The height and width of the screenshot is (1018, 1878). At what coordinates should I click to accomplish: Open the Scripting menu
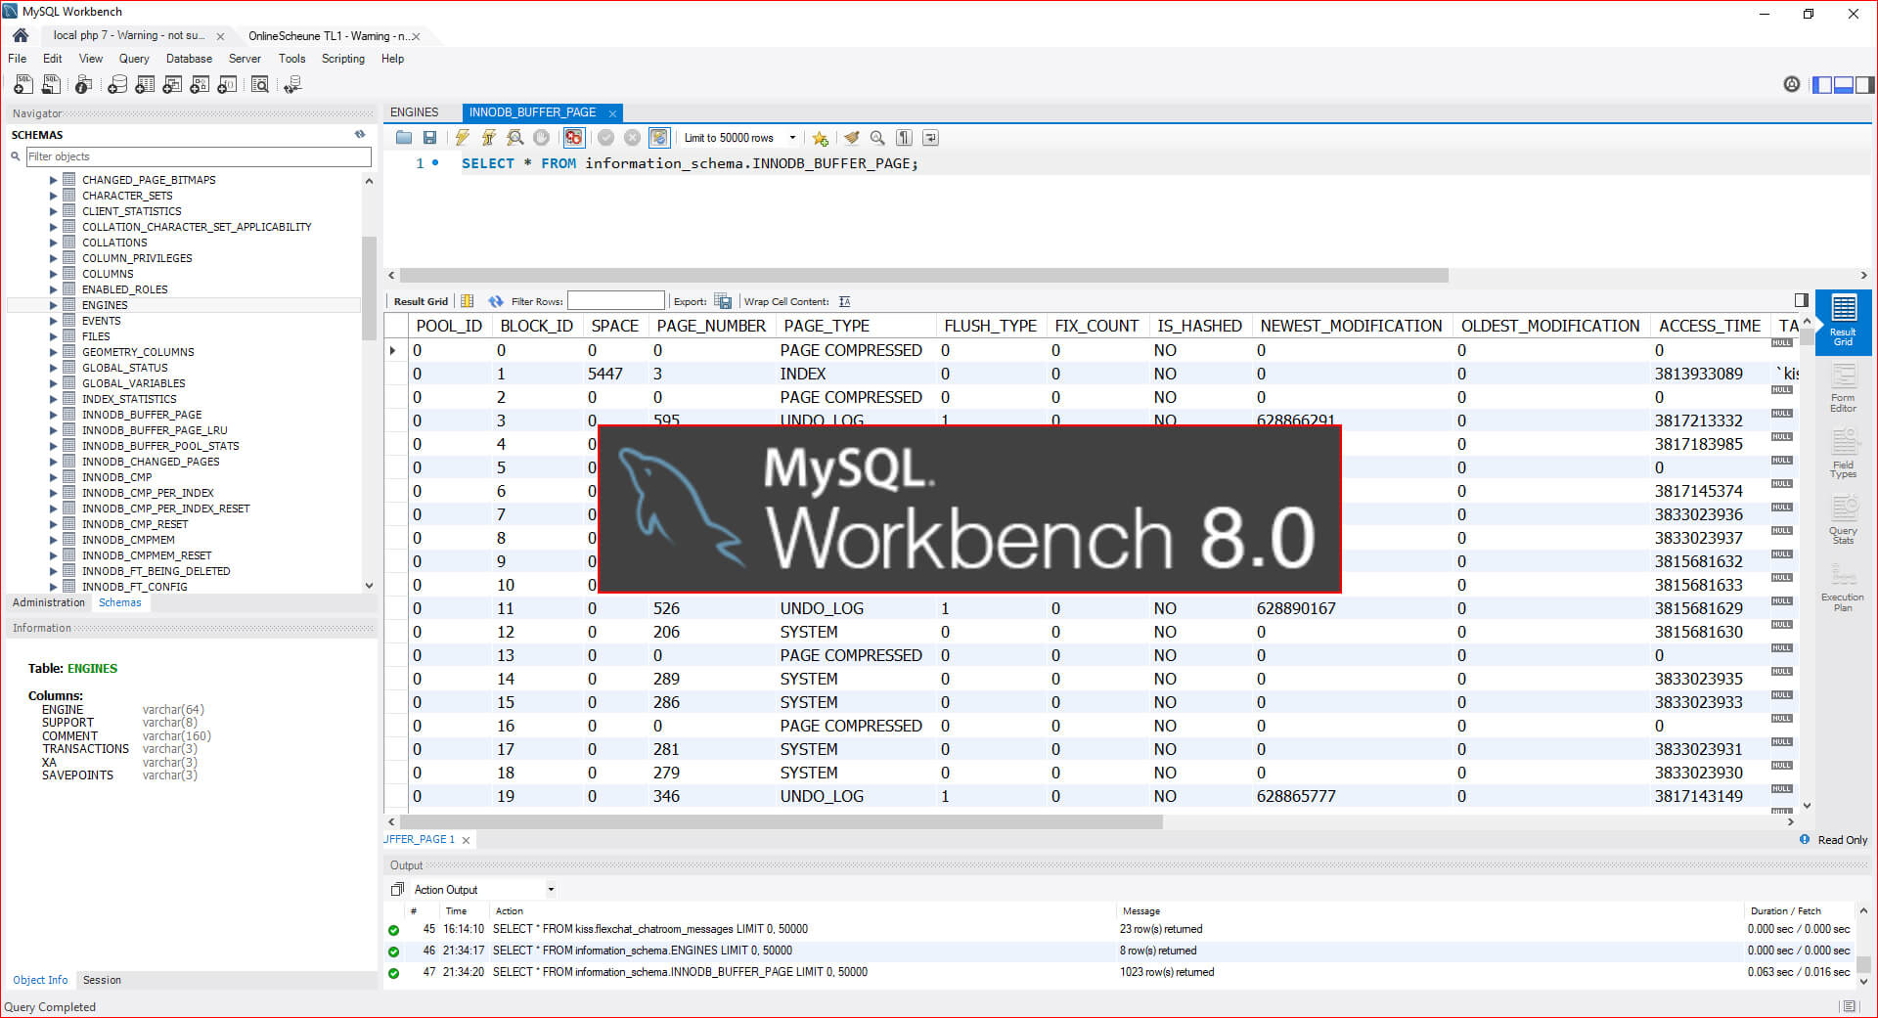tap(342, 59)
